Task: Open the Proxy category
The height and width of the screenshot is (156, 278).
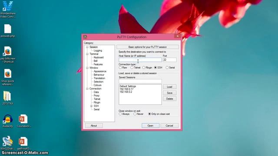Action: tap(96, 95)
